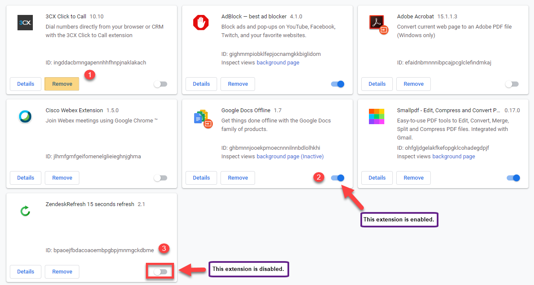The image size is (534, 285).
Task: Click the Cisco Webex Extension icon
Action: pyautogui.click(x=25, y=116)
